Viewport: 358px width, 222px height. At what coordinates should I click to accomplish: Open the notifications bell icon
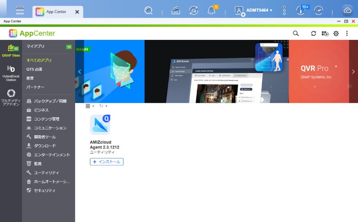pyautogui.click(x=212, y=11)
